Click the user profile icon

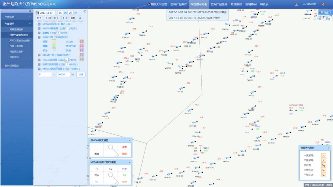[x=296, y=4]
